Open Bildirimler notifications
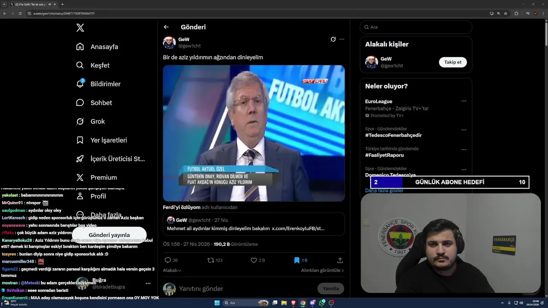 coord(98,84)
